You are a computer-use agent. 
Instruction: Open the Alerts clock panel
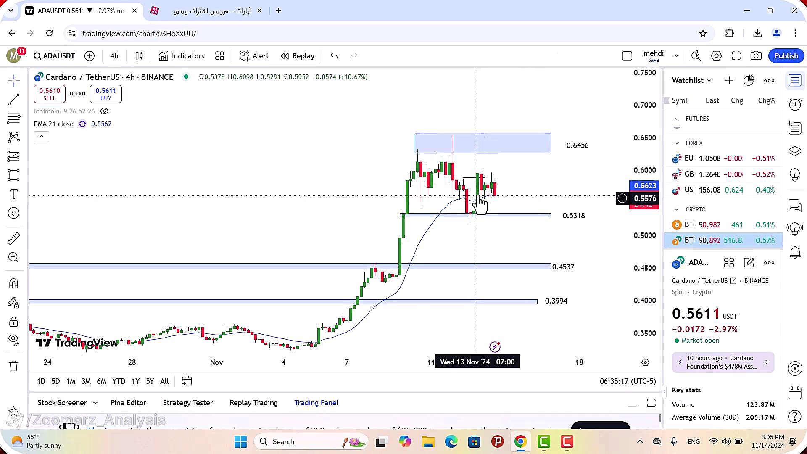point(795,104)
